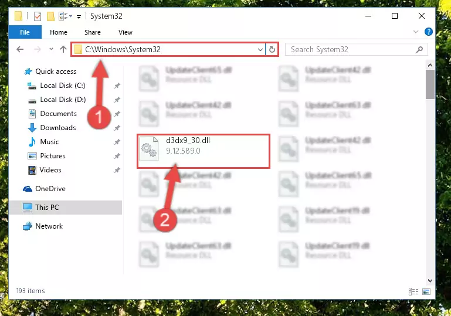Image resolution: width=451 pixels, height=316 pixels.
Task: Switch to the Share ribbon tab
Action: click(x=92, y=32)
